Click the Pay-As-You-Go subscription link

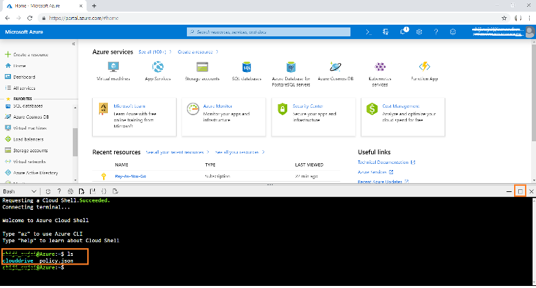[130, 176]
